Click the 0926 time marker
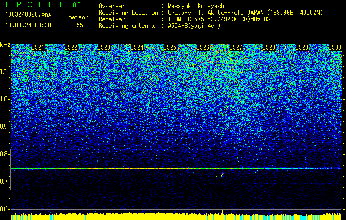The width and height of the screenshot is (346, 220). (x=203, y=47)
